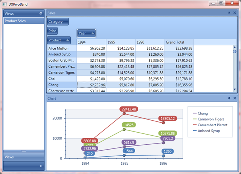Screen dimensions: 241x174
Task: Click the Price field header
Action: [52, 31]
